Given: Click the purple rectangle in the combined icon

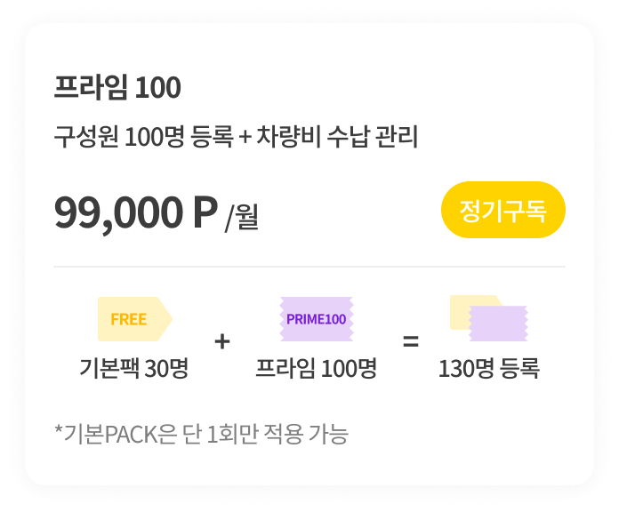Looking at the screenshot, I should click(499, 324).
